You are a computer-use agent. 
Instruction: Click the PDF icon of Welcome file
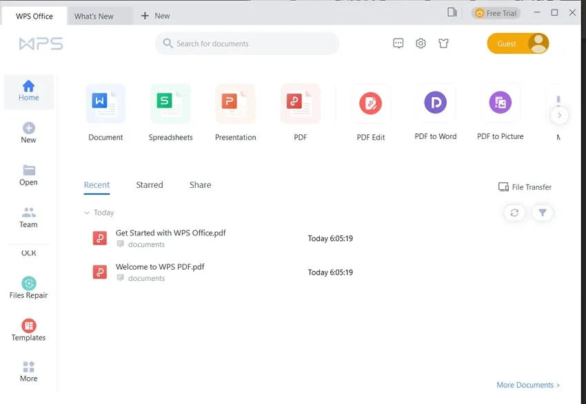pos(100,272)
